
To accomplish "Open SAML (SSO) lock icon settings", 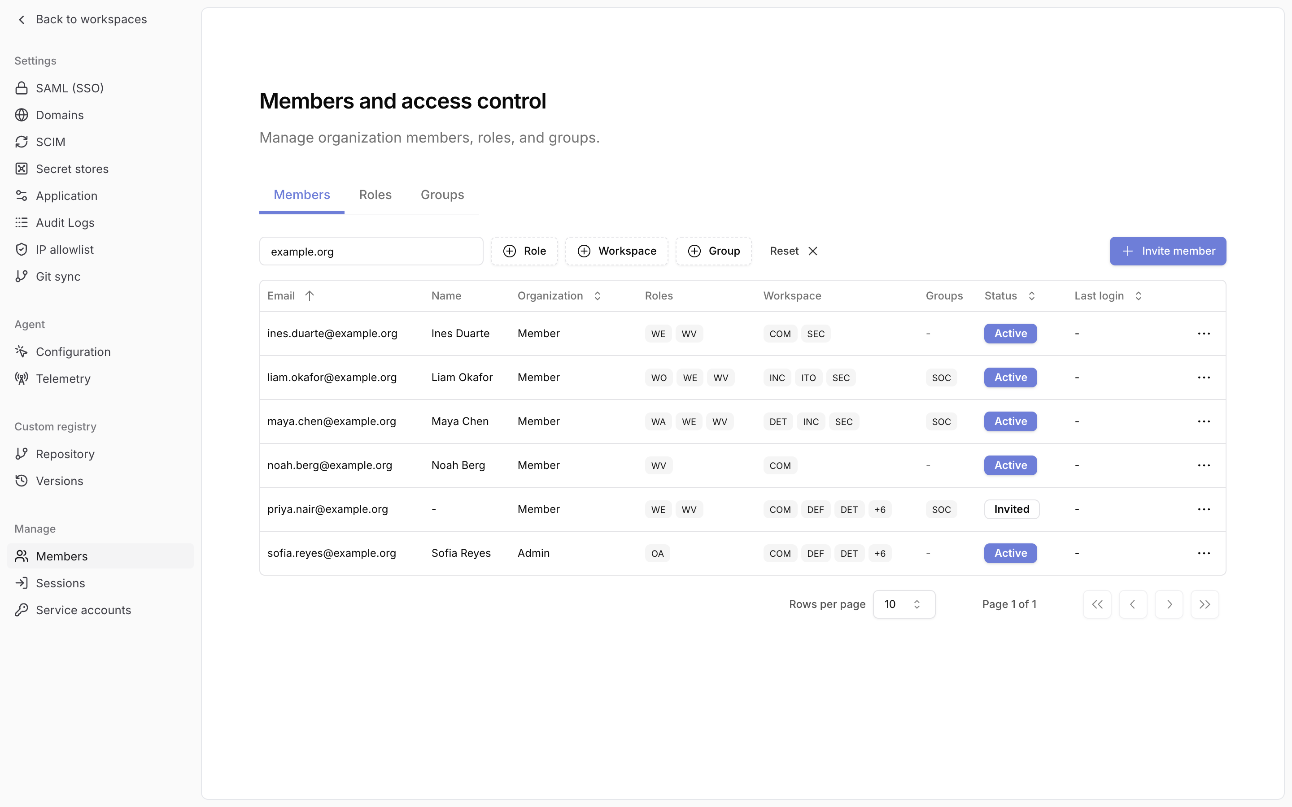I will click(x=22, y=88).
